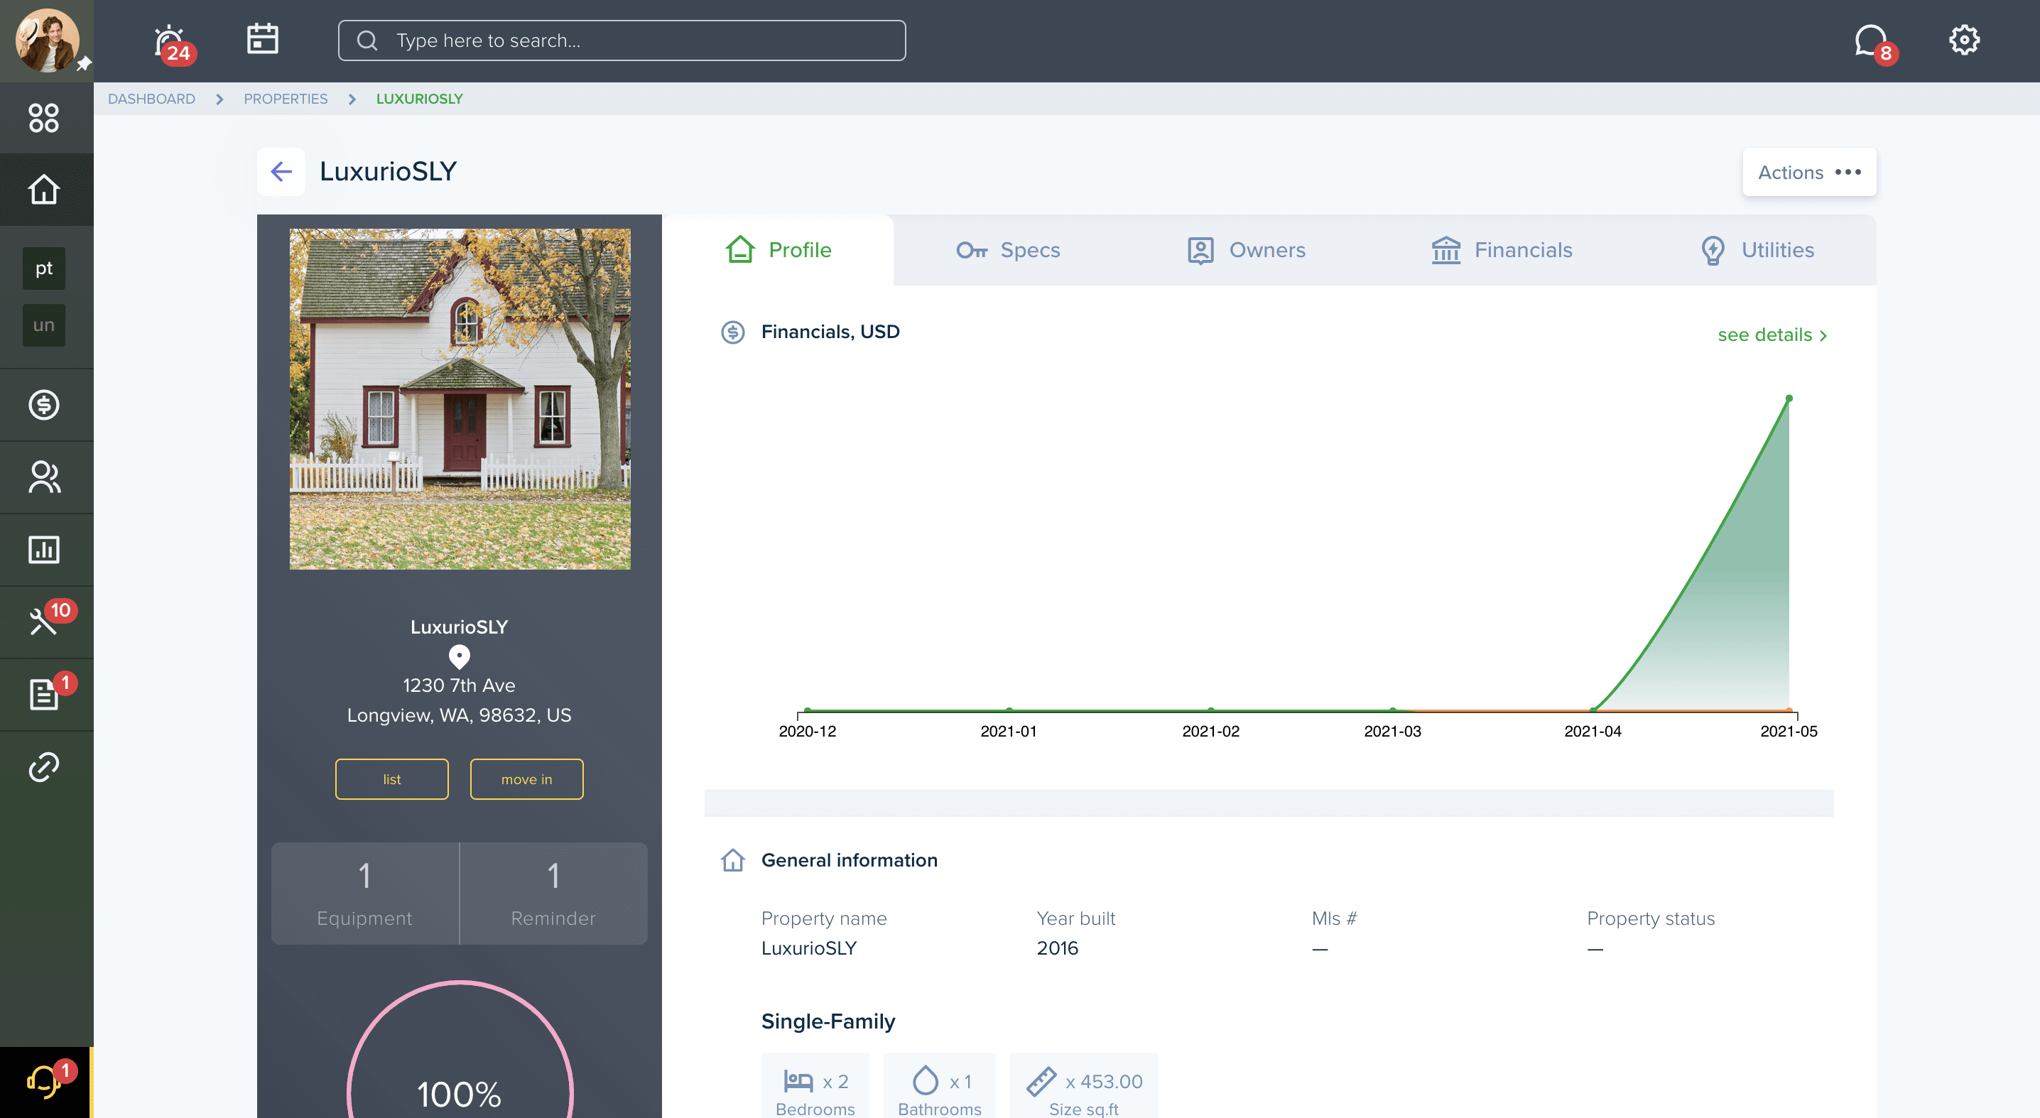Click the 'un' sidebar shortcut
The height and width of the screenshot is (1118, 2040).
[43, 325]
